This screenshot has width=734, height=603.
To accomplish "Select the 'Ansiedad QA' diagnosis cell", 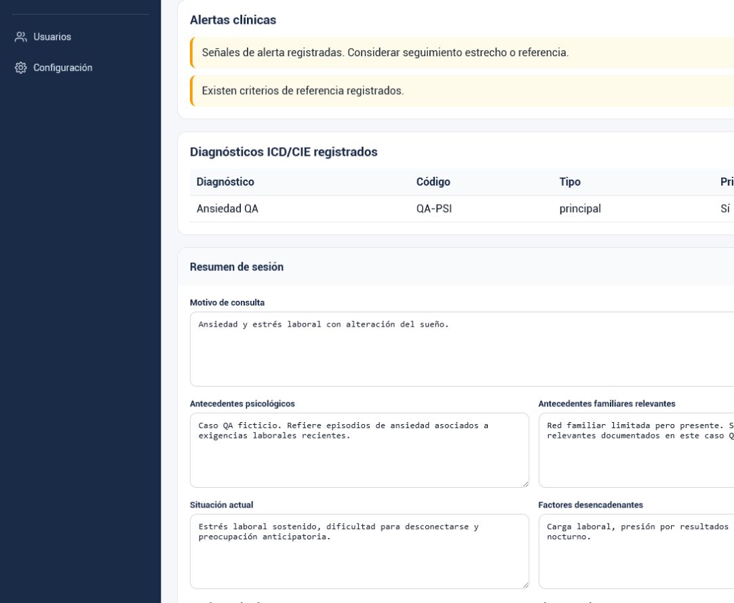I will point(227,209).
